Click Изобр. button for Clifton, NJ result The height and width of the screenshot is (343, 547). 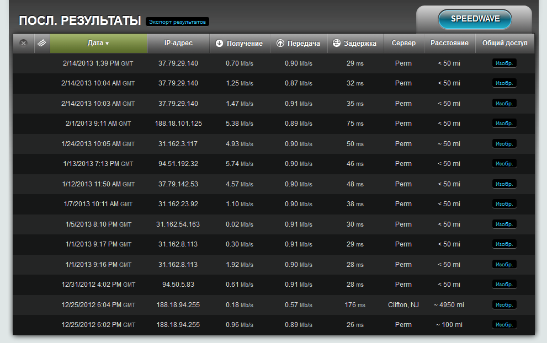(504, 304)
